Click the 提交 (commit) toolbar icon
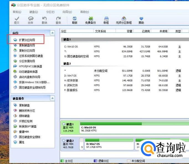The height and width of the screenshot is (164, 189). (x=17, y=20)
